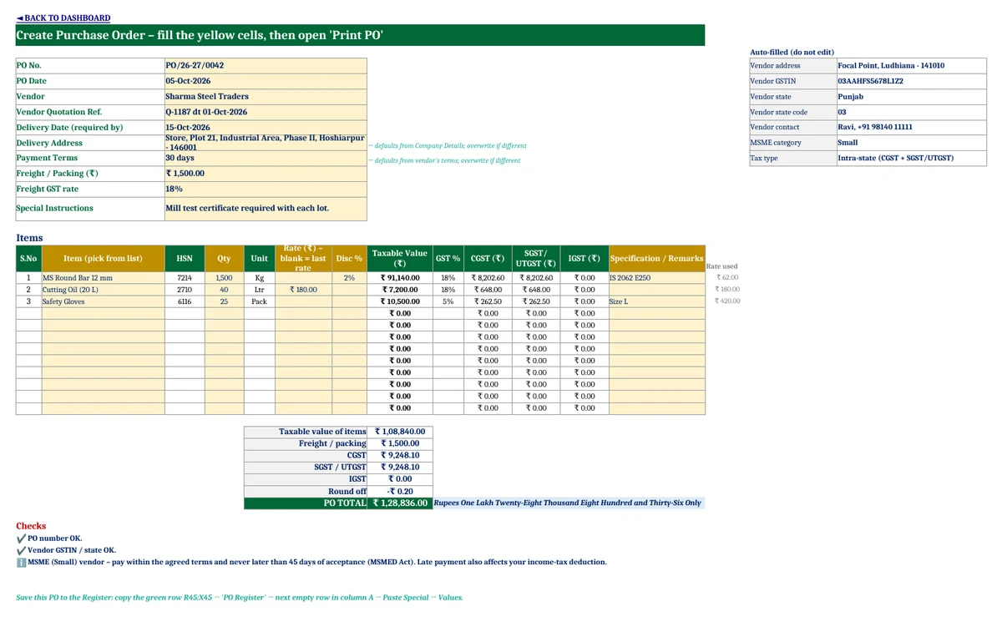1002x617 pixels.
Task: Select the Delivery Date cell 15-Oct-2026
Action: pyautogui.click(x=266, y=127)
